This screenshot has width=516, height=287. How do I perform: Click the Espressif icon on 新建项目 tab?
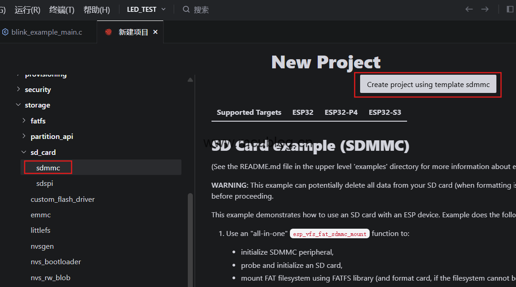pyautogui.click(x=108, y=32)
